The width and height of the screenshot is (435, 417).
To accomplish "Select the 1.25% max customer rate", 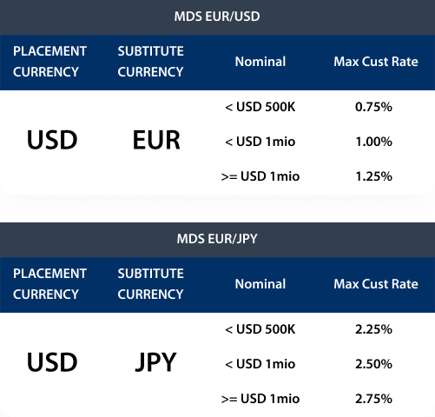I will point(373,176).
